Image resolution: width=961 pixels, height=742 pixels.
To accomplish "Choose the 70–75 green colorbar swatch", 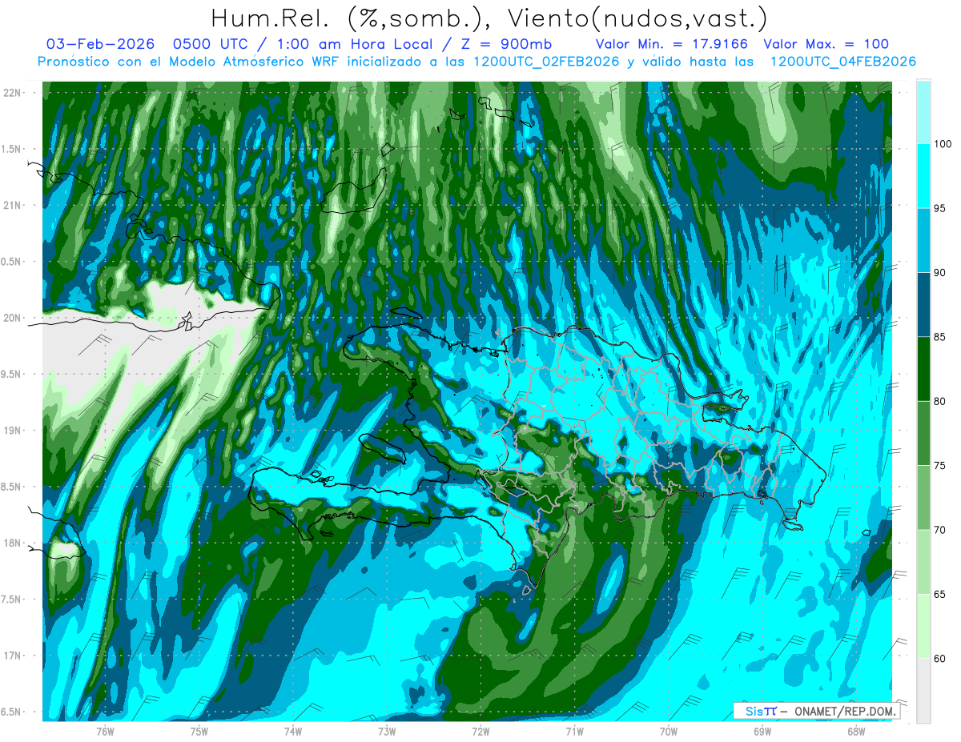I will coord(923,498).
